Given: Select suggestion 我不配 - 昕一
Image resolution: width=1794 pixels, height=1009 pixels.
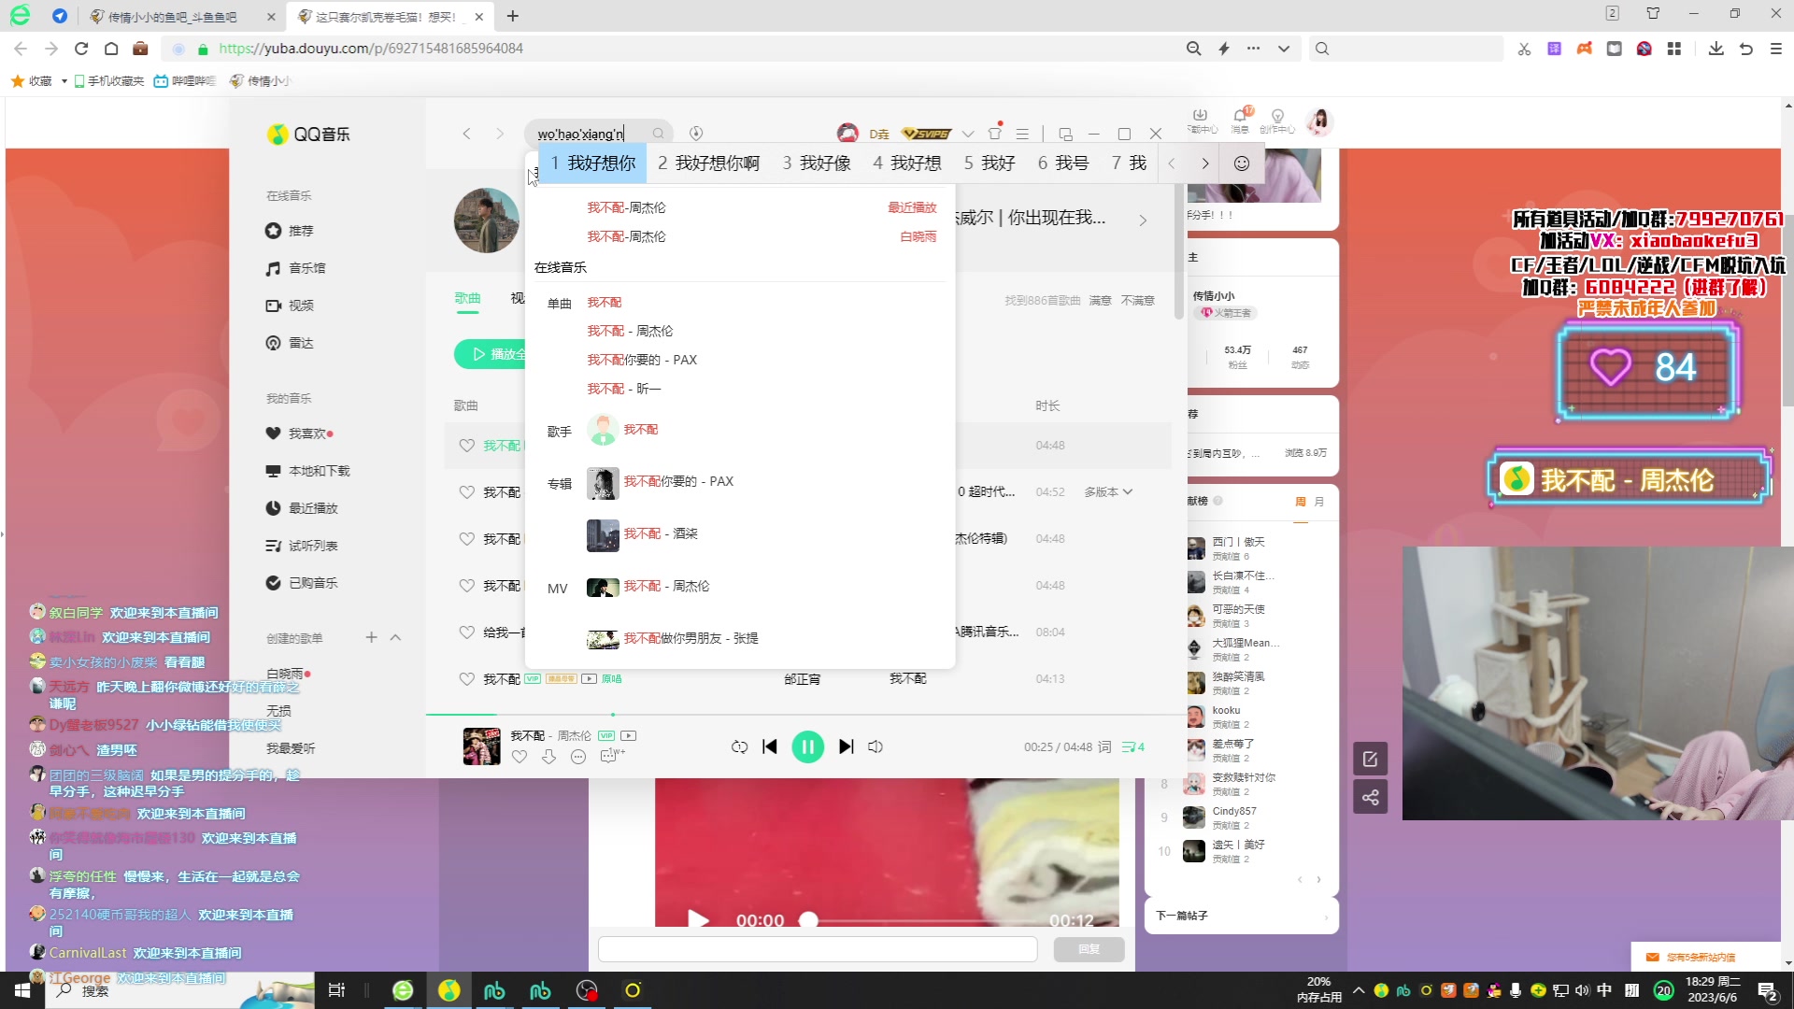Looking at the screenshot, I should [624, 389].
